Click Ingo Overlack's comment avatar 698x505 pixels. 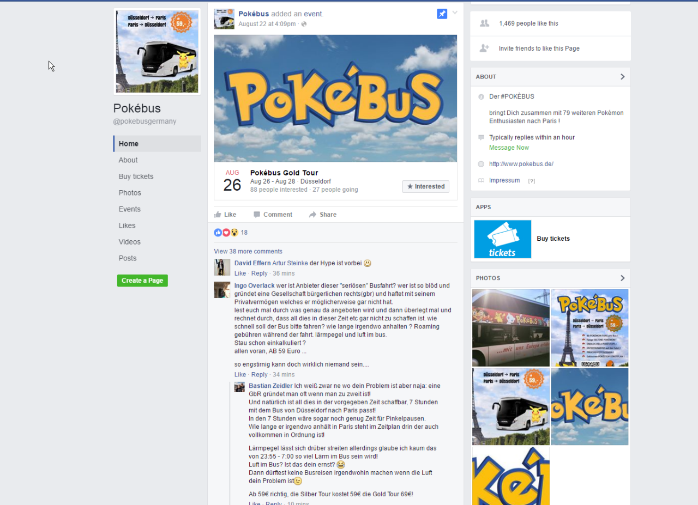[x=222, y=290]
